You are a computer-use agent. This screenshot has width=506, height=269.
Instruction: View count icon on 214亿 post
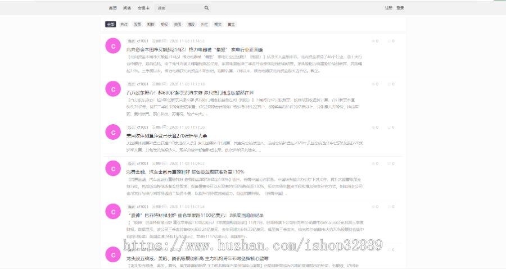pyautogui.click(x=373, y=41)
